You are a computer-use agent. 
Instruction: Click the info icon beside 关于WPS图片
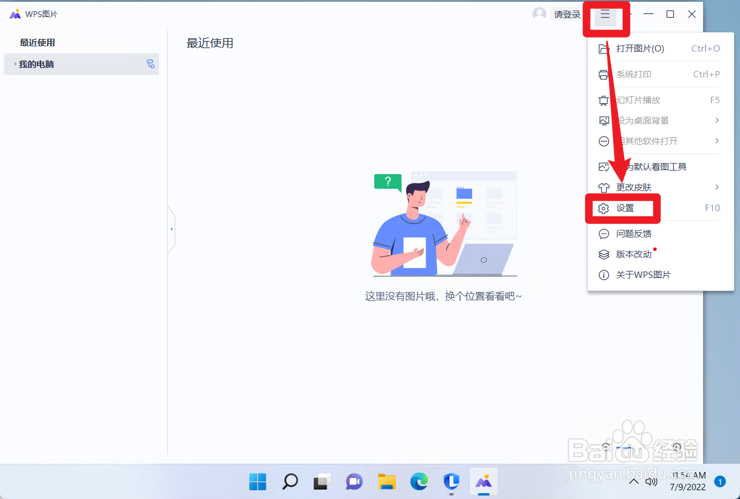click(x=604, y=274)
